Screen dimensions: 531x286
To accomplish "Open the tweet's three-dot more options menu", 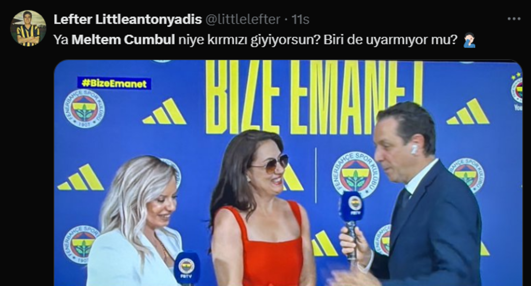I will click(x=514, y=19).
